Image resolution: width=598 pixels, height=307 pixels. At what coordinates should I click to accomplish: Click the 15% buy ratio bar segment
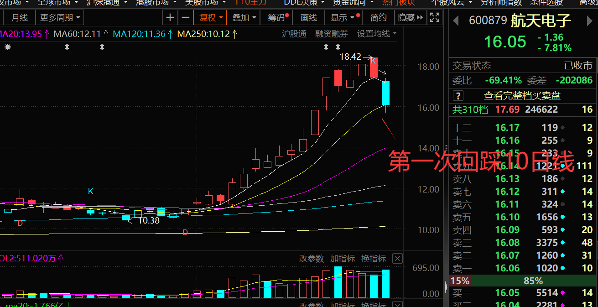[459, 281]
